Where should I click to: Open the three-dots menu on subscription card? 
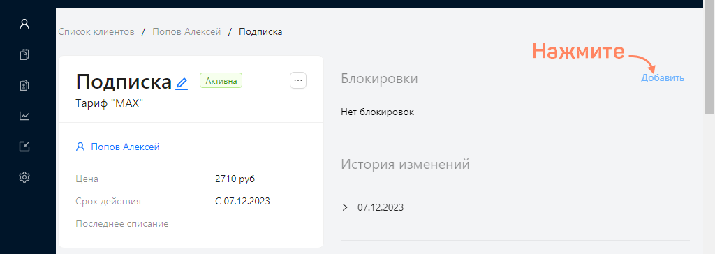coord(298,80)
